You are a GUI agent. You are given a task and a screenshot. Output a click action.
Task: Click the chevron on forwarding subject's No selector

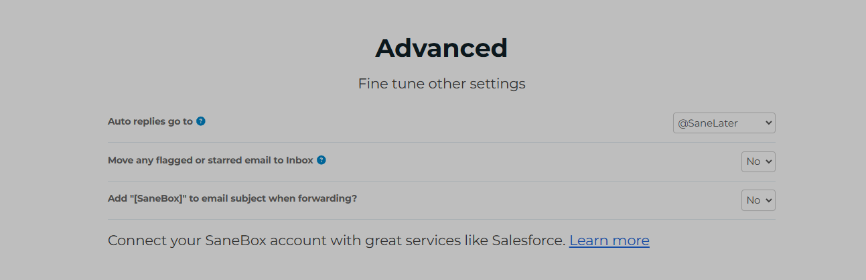click(768, 200)
